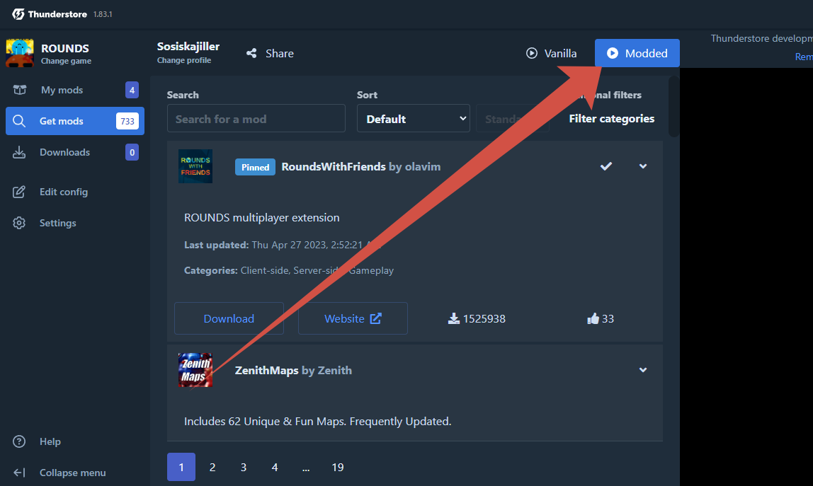Go to page 4 of results
This screenshot has height=486, width=813.
[x=274, y=467]
